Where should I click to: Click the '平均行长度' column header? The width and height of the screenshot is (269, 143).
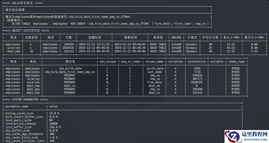pyautogui.click(x=210, y=37)
